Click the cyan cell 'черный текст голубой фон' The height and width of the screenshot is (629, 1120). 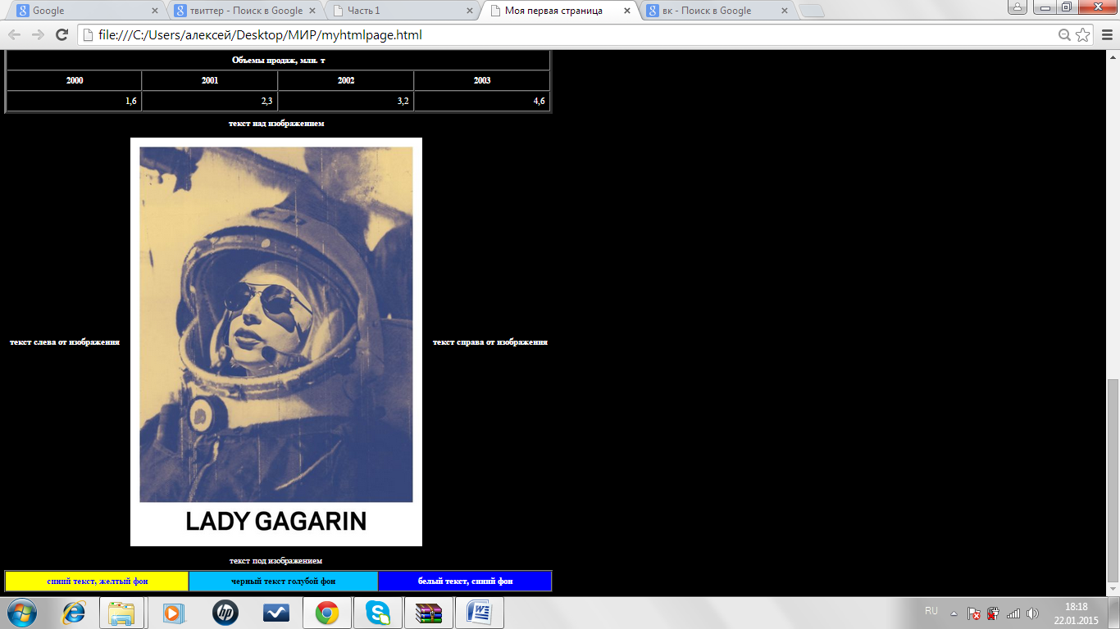click(x=284, y=581)
